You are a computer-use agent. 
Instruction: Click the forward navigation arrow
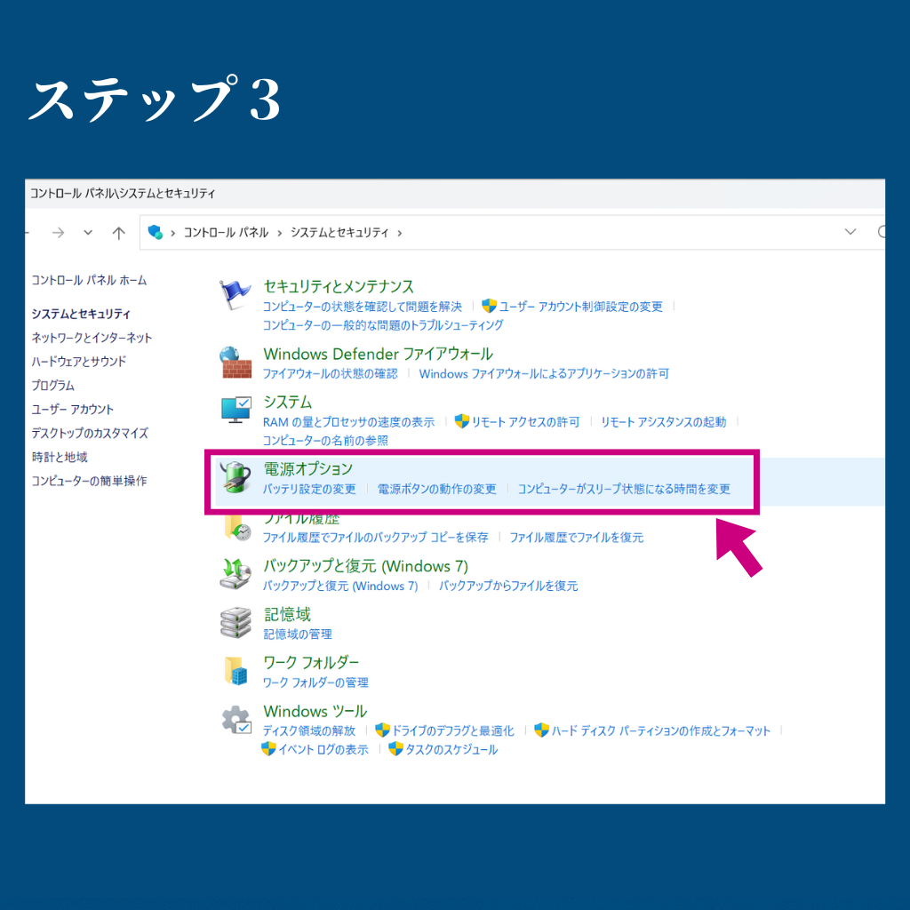pos(58,233)
